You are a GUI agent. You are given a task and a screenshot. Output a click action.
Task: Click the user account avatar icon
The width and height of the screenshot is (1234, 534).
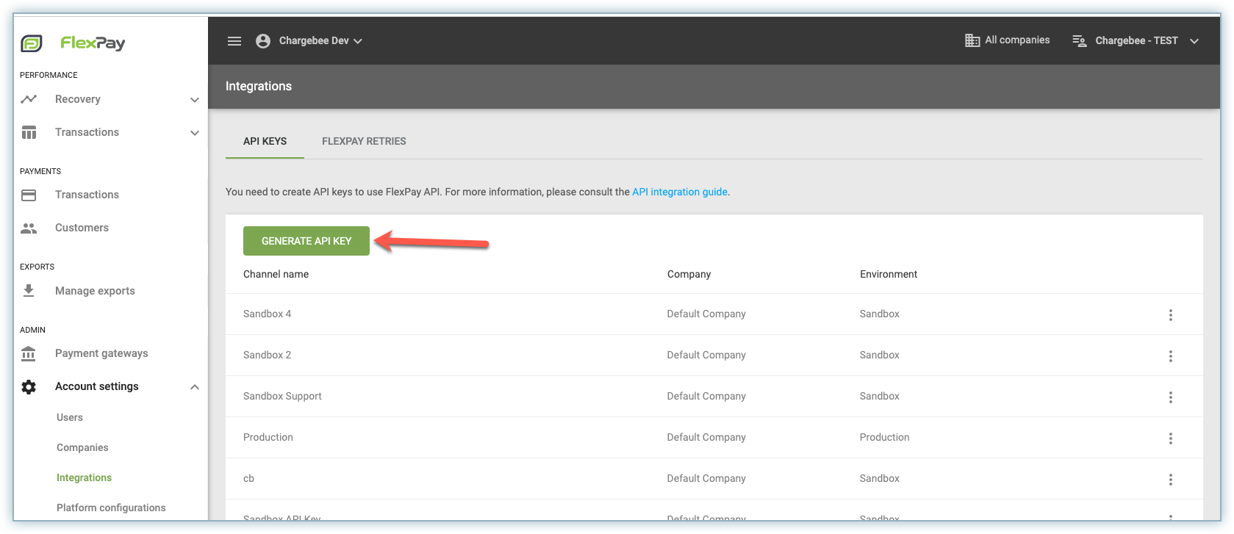263,41
